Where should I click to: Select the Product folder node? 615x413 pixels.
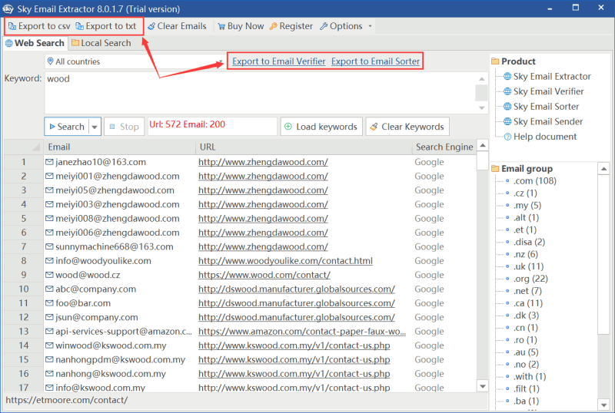[514, 61]
